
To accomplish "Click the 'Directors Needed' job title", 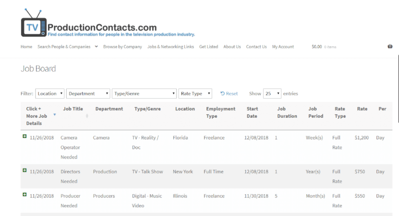I will 70,177.
